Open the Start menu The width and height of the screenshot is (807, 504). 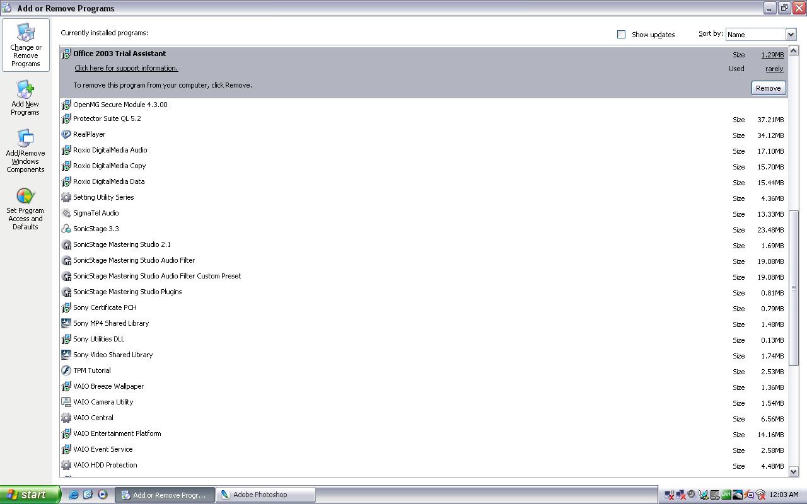30,495
